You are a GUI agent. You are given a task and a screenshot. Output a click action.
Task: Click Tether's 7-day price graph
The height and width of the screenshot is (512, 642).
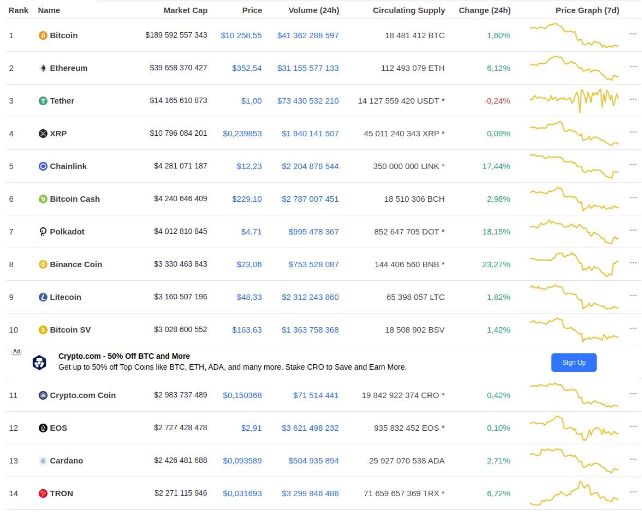pos(574,99)
